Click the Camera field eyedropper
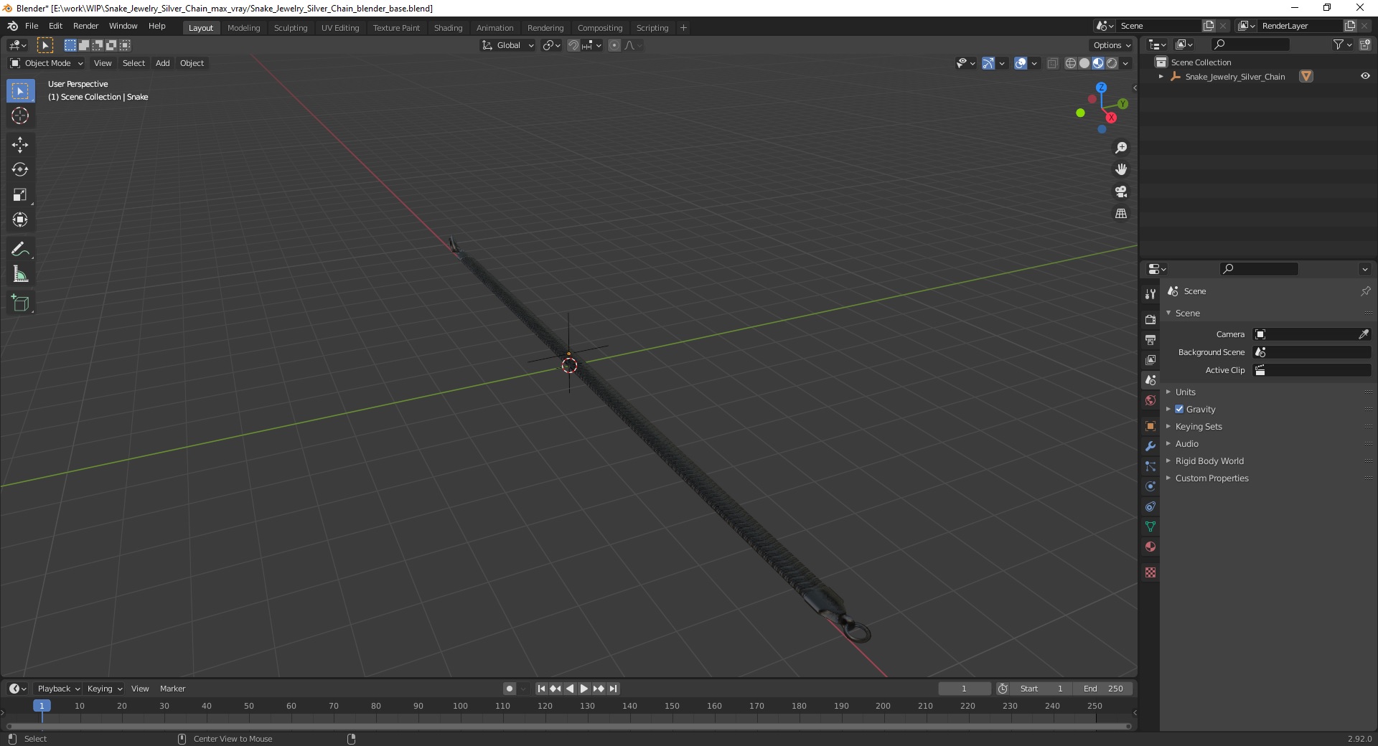This screenshot has height=746, width=1378. 1364,334
